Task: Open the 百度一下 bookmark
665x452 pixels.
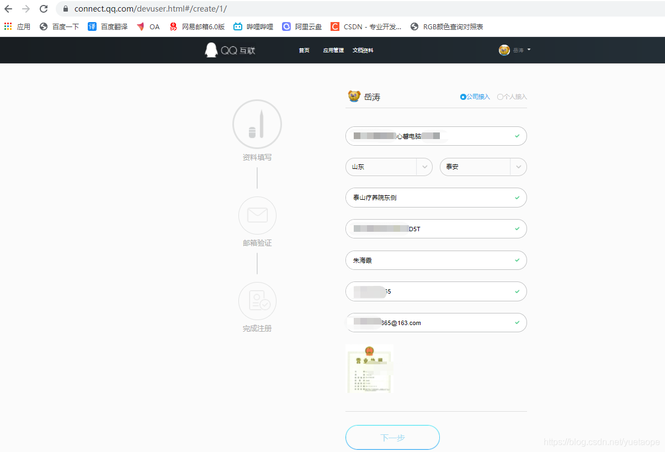Action: 59,26
